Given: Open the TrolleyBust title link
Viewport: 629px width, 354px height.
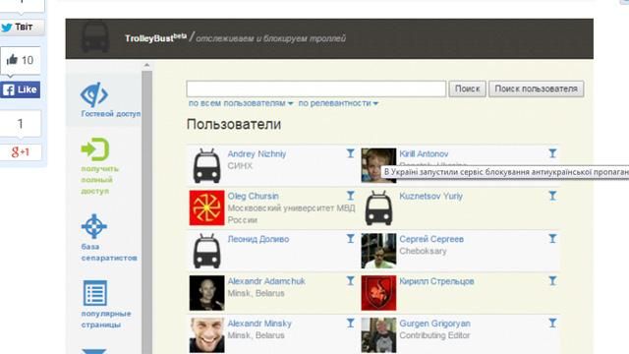Looking at the screenshot, I should pos(155,38).
